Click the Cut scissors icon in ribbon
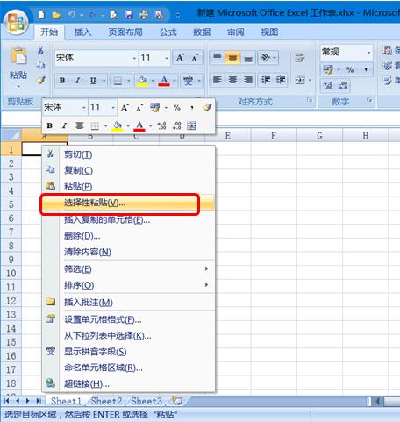 [x=40, y=51]
